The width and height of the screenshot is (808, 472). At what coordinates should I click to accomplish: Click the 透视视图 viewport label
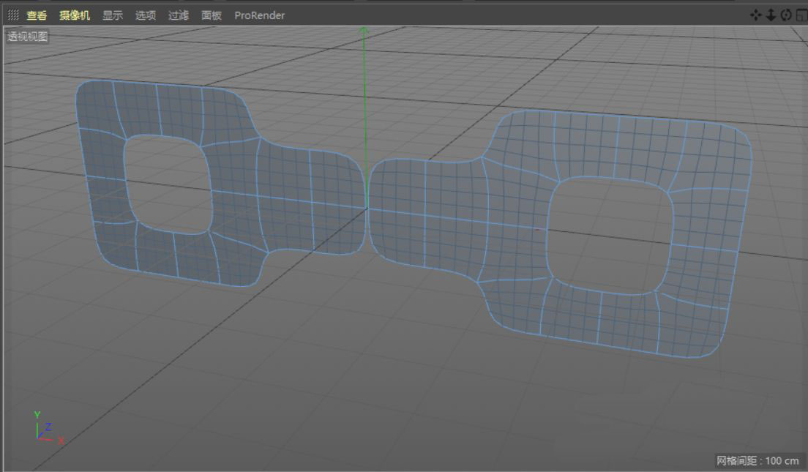28,37
